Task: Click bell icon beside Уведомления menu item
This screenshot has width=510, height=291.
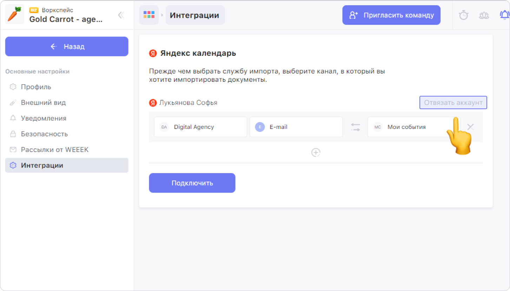Action: click(13, 118)
